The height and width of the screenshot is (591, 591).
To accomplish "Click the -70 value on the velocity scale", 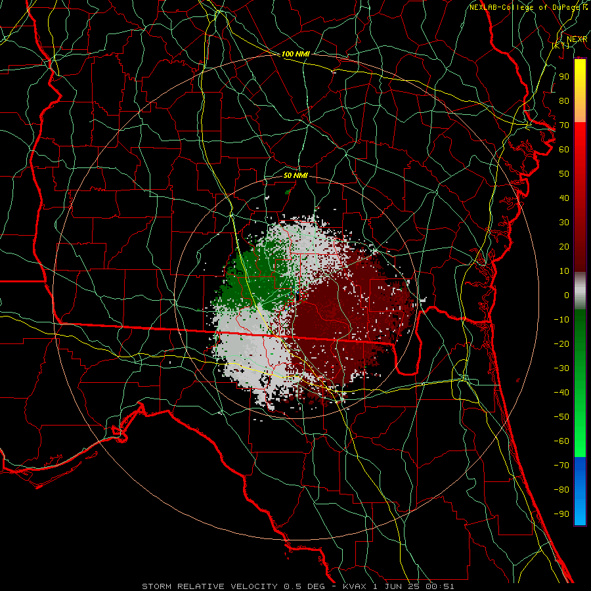I will pyautogui.click(x=561, y=466).
